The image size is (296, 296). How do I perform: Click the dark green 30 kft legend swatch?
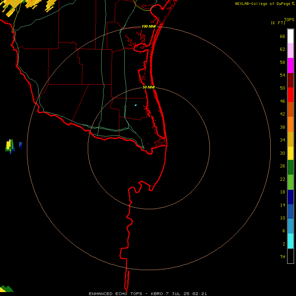coord(290,167)
